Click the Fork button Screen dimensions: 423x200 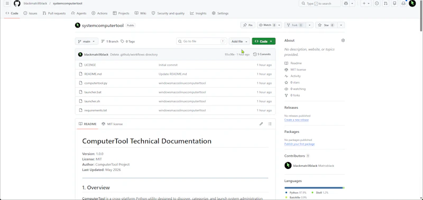click(295, 25)
